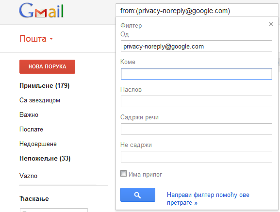The height and width of the screenshot is (212, 280).
Task: Open the Примљене (179) inbox folder
Action: (x=44, y=86)
